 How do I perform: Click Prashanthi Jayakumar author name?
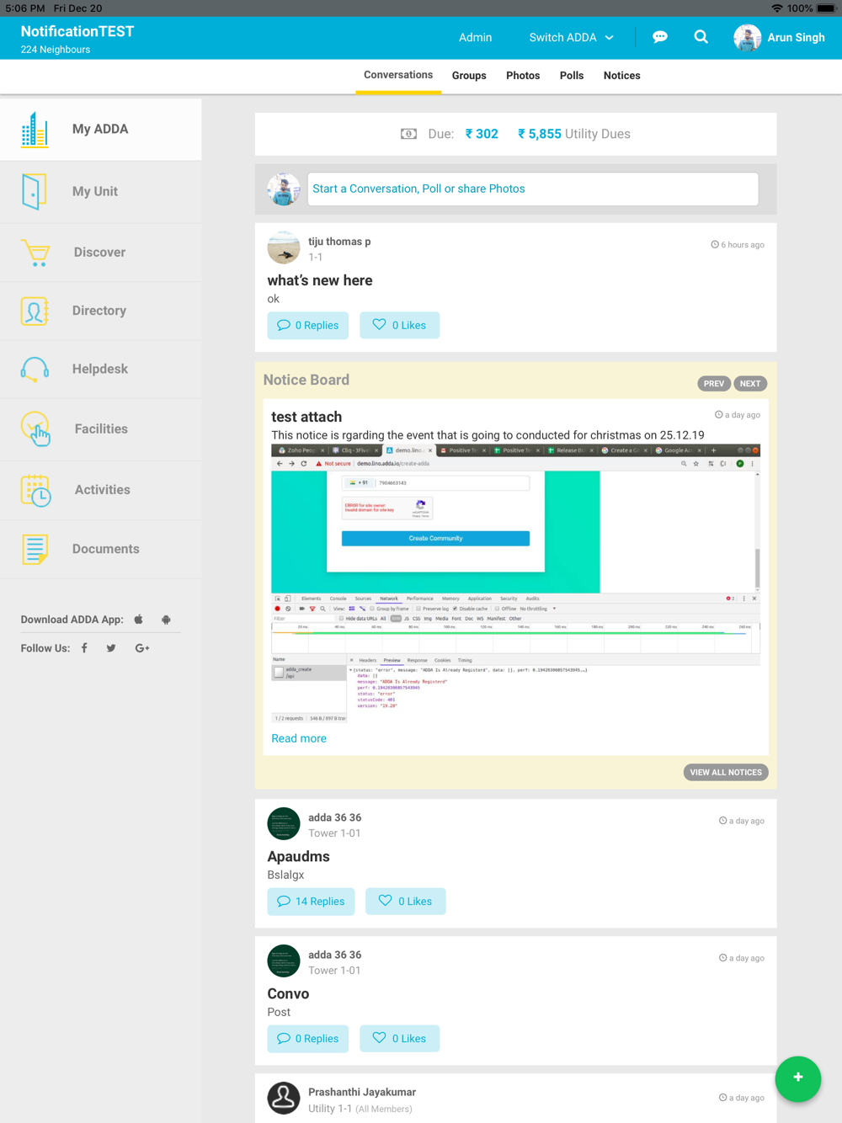(x=362, y=1093)
